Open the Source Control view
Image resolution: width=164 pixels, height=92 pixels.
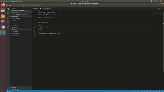point(8,18)
